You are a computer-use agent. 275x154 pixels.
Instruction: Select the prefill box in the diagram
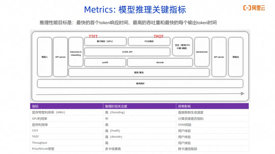105,62
